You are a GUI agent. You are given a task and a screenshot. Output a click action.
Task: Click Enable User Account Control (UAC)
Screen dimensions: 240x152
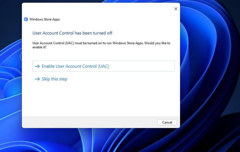pos(104,66)
